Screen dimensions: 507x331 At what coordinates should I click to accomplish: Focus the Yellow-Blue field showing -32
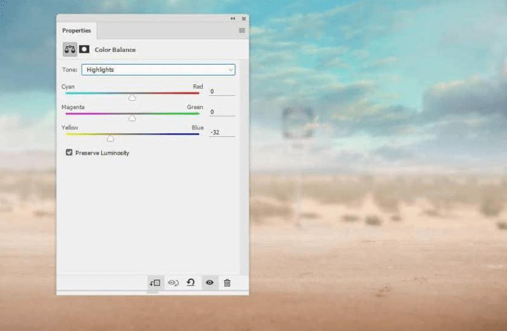tap(222, 133)
